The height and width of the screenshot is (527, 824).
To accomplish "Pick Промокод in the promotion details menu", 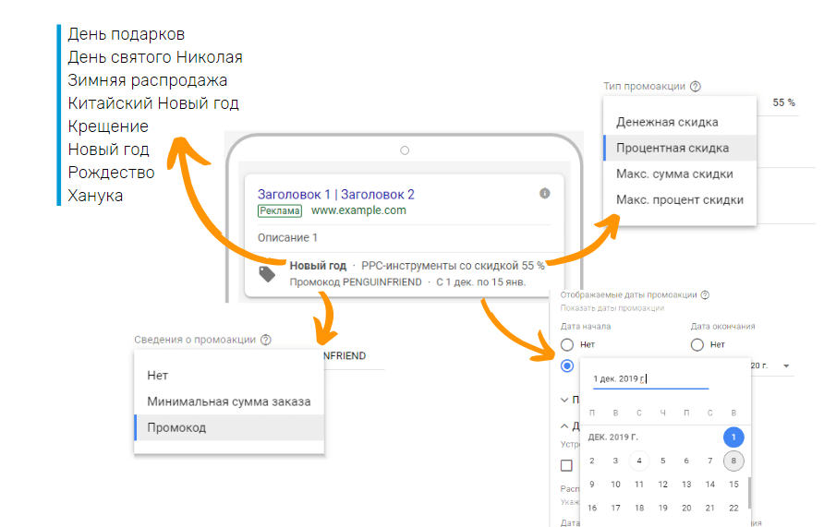I will (176, 427).
